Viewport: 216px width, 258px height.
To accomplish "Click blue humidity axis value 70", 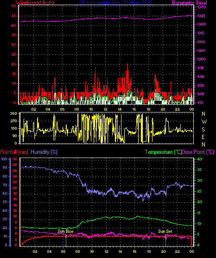I will (5, 185).
